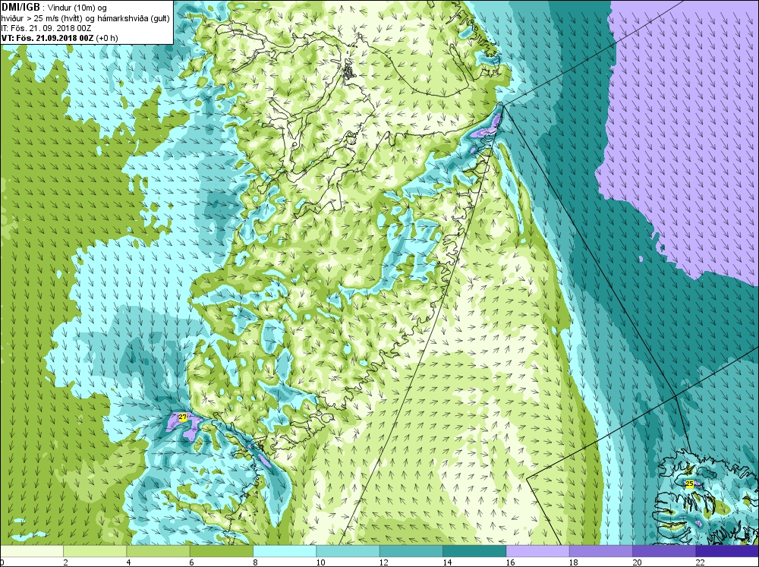Click the scale label '20'
The image size is (759, 567).
pos(637,562)
